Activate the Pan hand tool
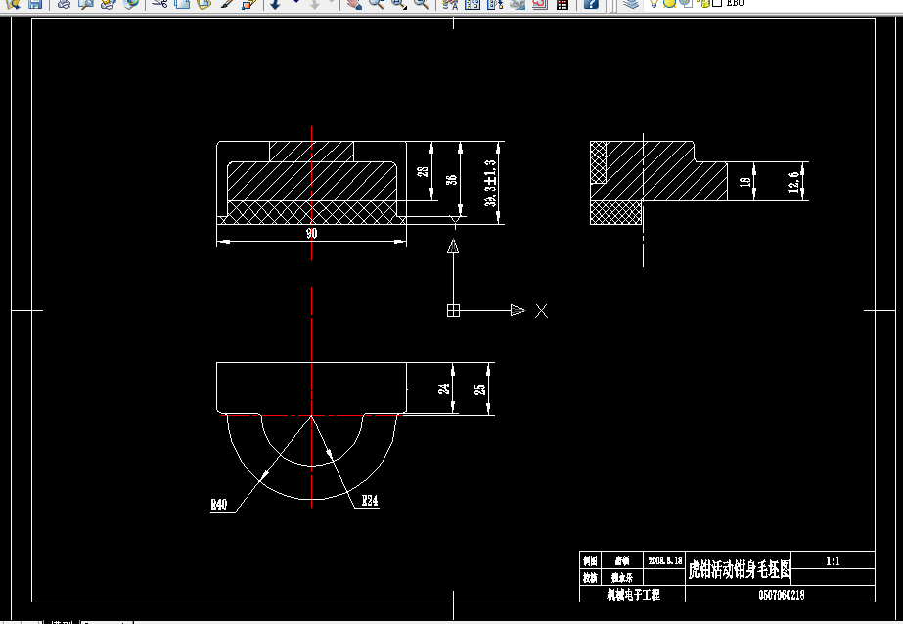 354,4
